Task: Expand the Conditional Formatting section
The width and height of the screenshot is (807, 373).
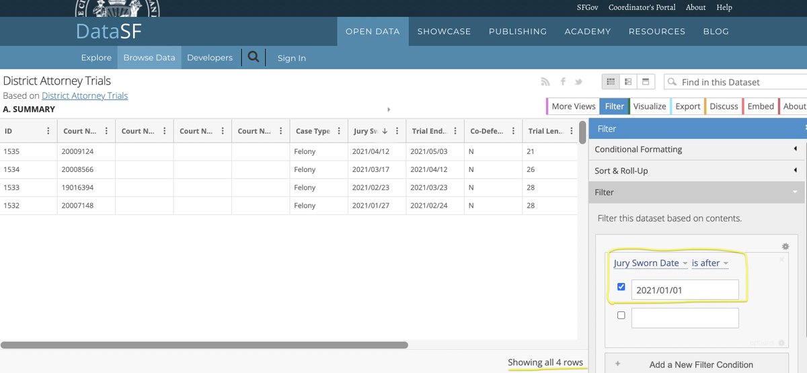Action: click(697, 149)
